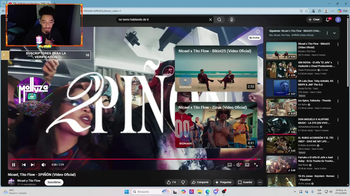
Task: Switch to theater mode
Action: coord(247,165)
